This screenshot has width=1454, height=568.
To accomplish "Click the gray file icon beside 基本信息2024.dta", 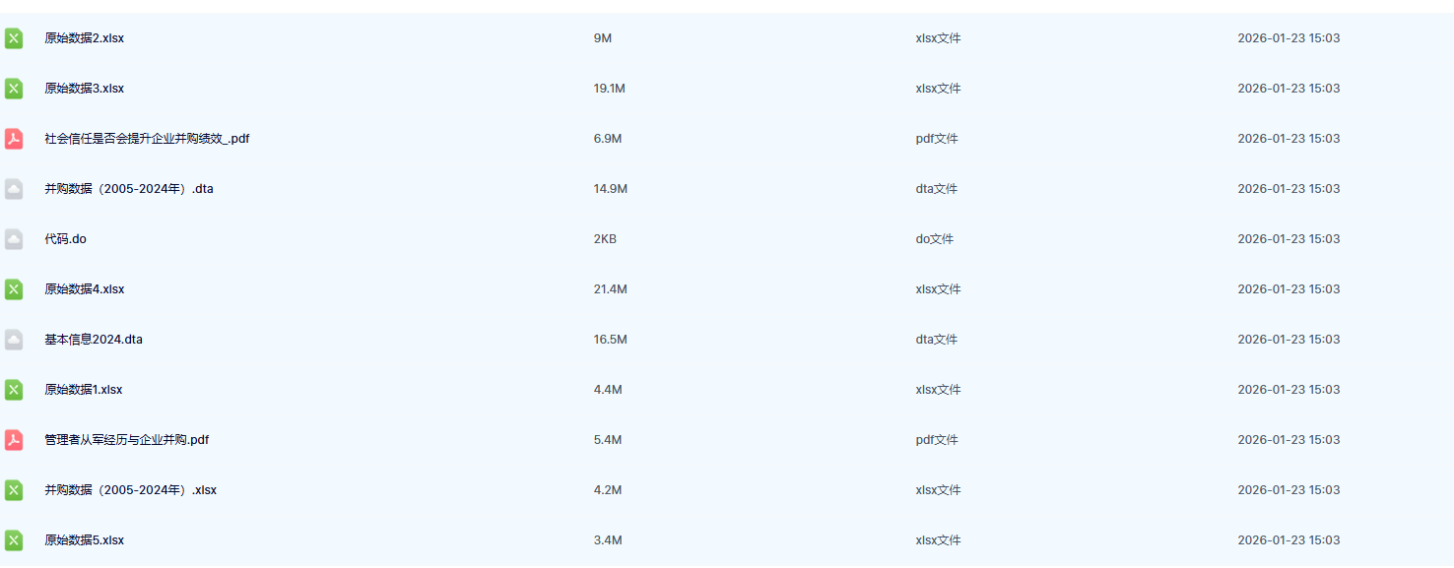I will (x=14, y=340).
